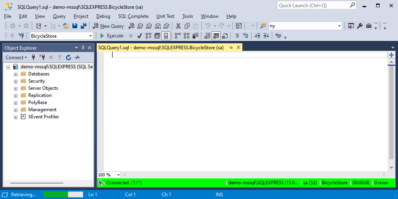
Task: Open the SQL Complete menu
Action: [x=133, y=16]
